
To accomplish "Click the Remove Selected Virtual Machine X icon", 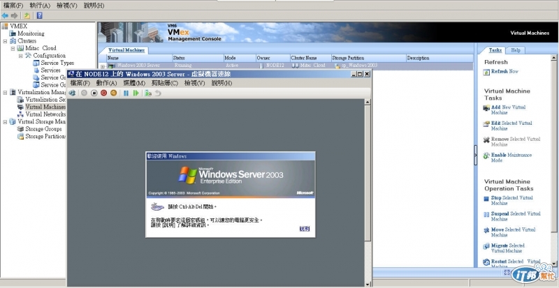I will pyautogui.click(x=486, y=140).
